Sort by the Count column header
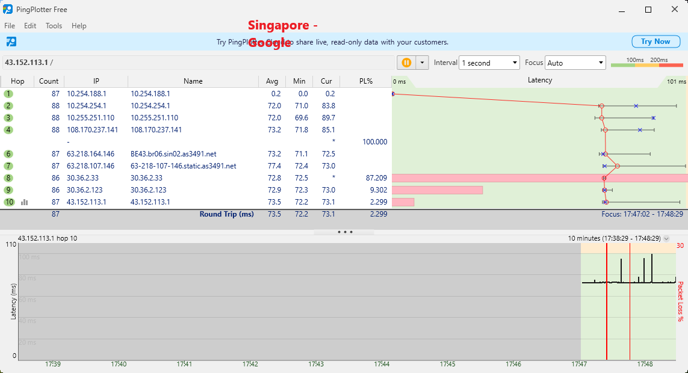Screen dimensions: 688x373 coord(49,81)
